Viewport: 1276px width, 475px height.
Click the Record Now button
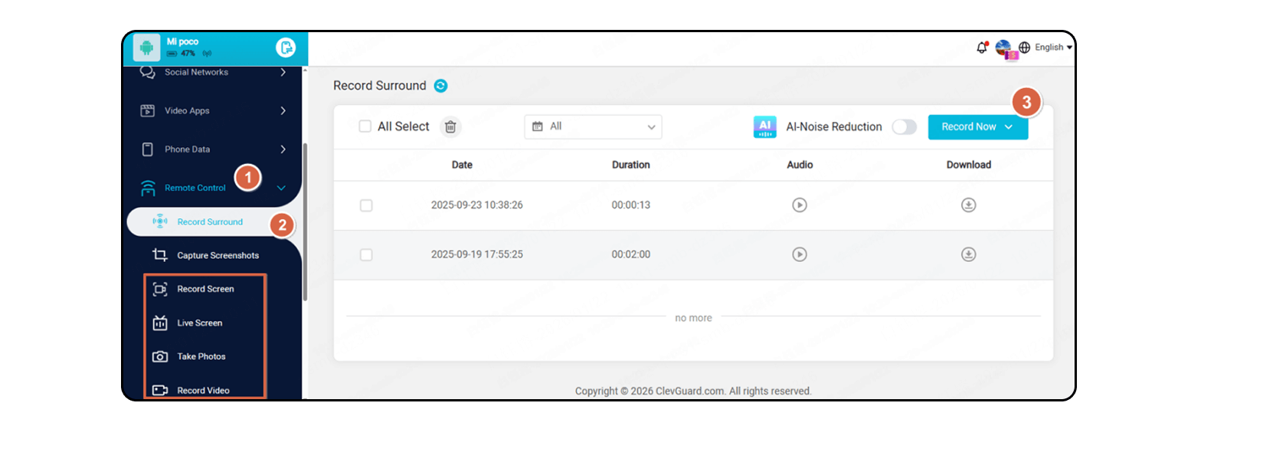(977, 127)
